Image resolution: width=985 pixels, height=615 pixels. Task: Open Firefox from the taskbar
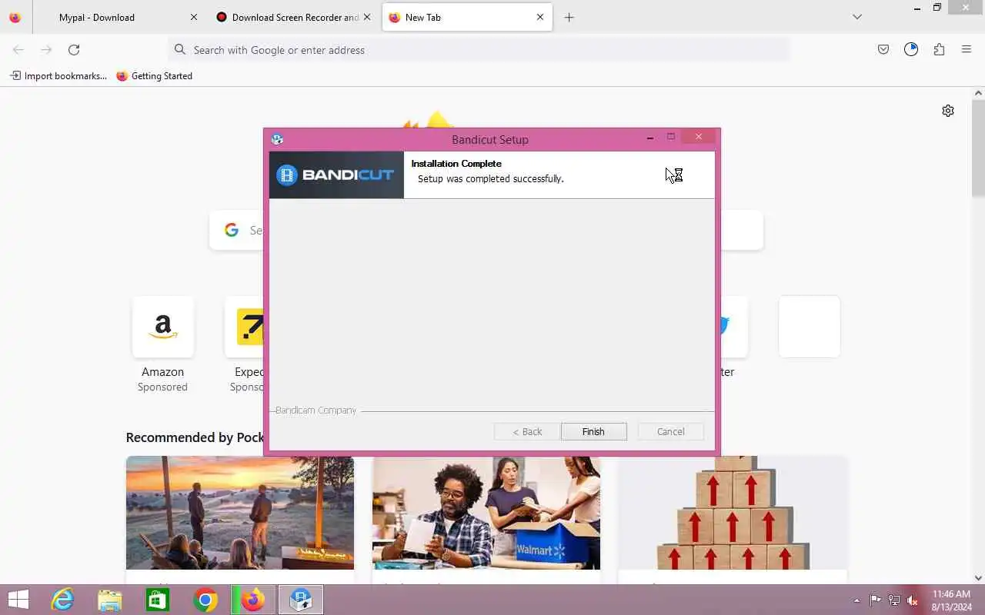[x=253, y=600]
